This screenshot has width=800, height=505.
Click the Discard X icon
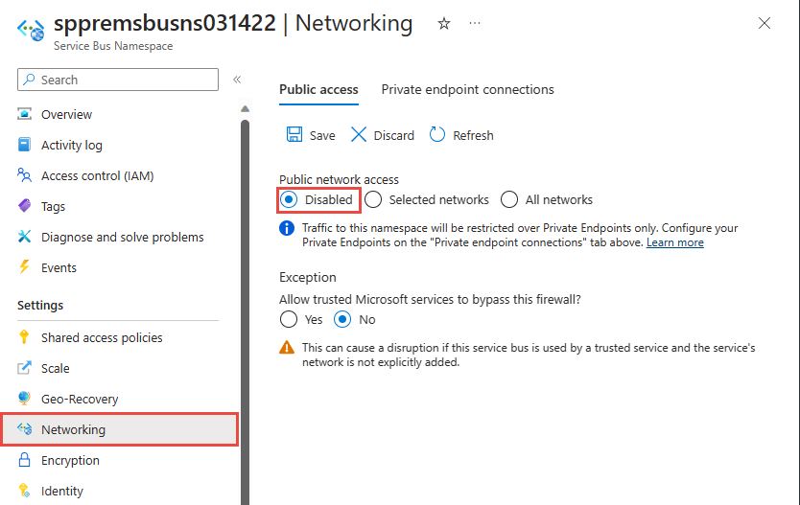(x=359, y=135)
